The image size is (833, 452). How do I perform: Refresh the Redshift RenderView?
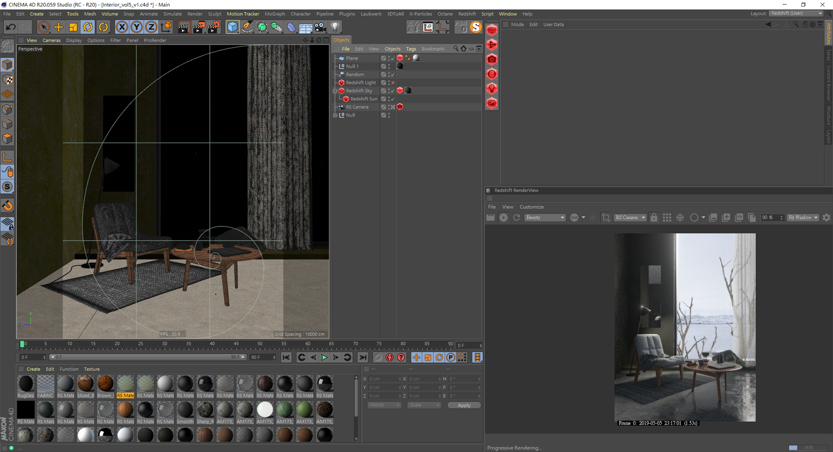click(516, 218)
